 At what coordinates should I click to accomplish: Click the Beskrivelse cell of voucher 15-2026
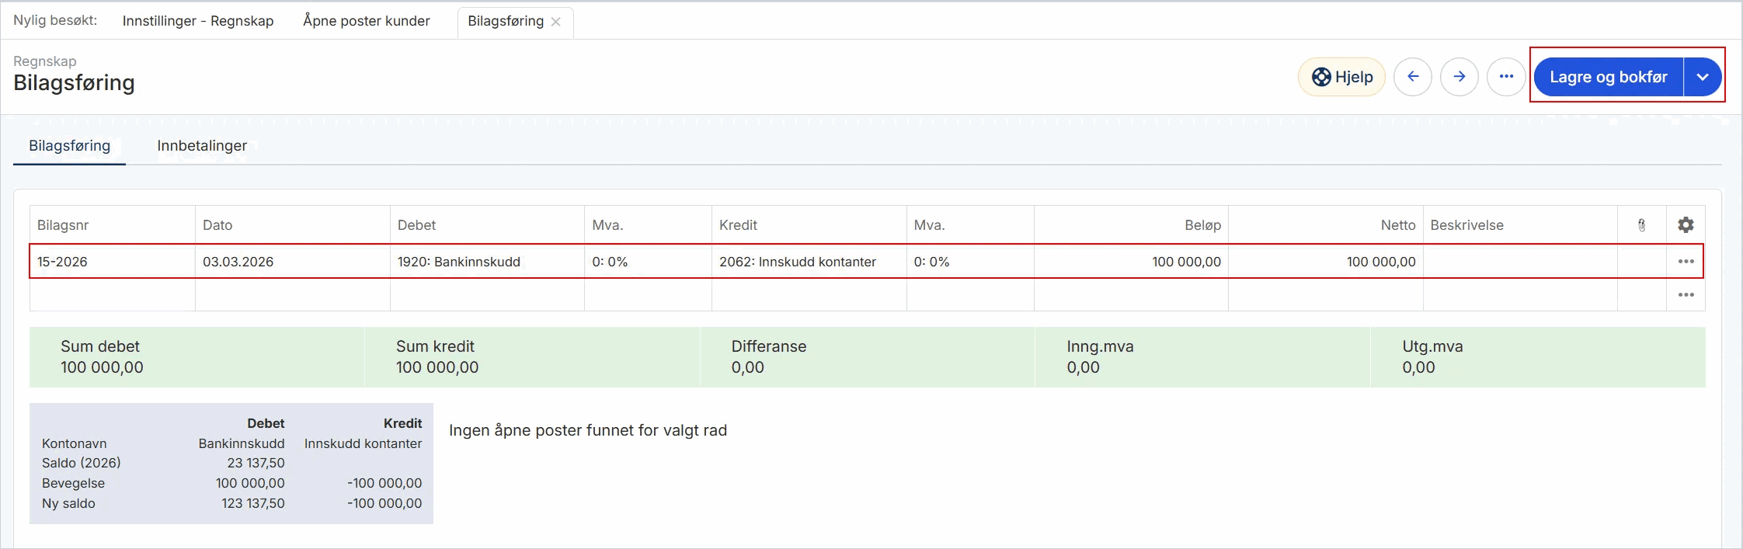[x=1520, y=262]
